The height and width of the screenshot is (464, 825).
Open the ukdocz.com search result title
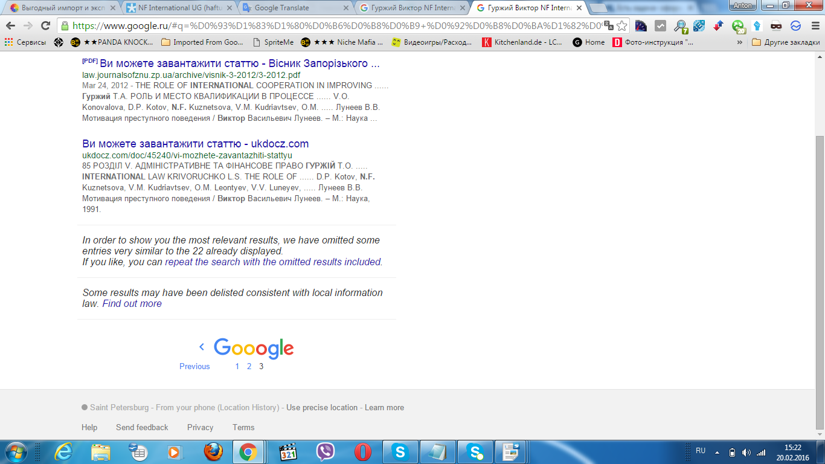[196, 144]
